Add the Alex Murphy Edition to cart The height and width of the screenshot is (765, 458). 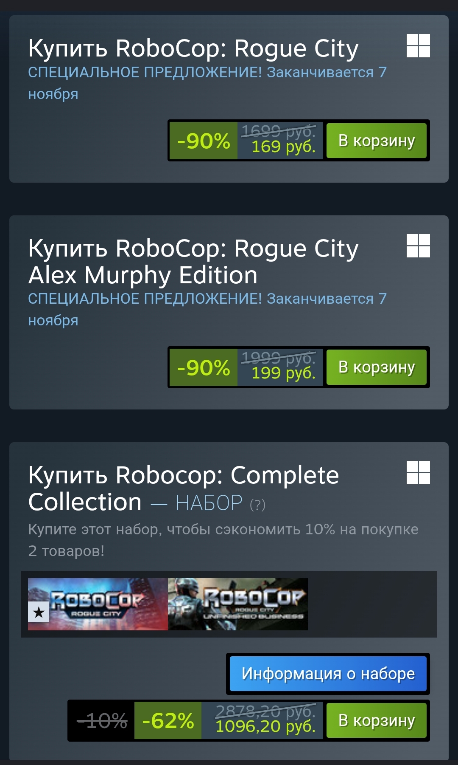point(377,367)
